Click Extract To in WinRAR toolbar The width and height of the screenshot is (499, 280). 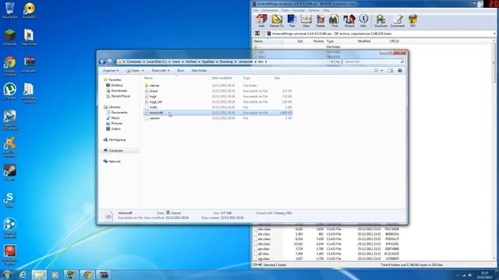(x=277, y=21)
